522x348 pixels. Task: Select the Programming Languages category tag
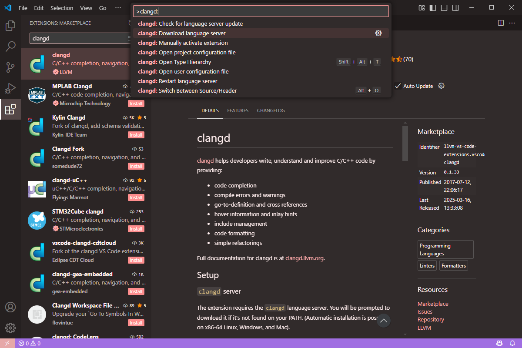445,250
